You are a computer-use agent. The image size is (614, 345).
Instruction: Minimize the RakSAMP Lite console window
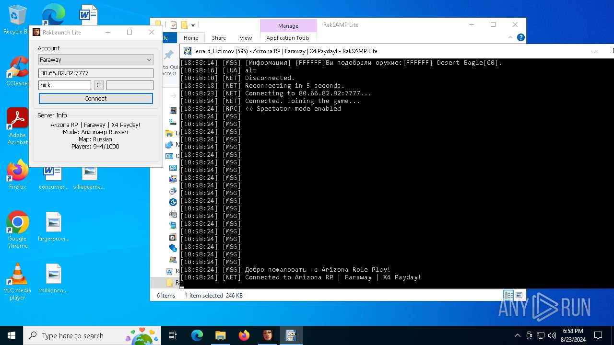point(593,51)
